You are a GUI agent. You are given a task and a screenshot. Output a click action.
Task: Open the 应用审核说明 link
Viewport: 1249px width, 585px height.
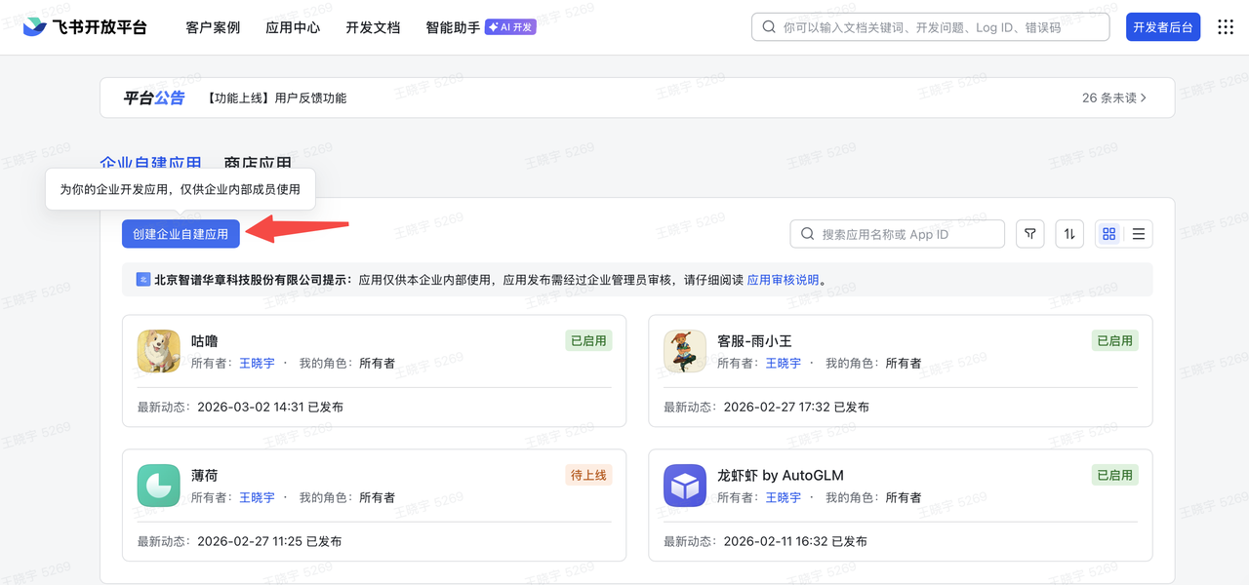click(783, 280)
